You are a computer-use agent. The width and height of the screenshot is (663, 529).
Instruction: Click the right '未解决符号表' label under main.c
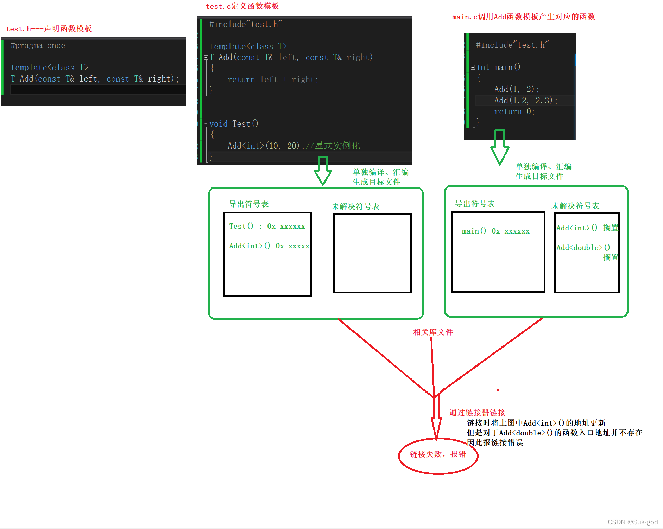pyautogui.click(x=575, y=206)
